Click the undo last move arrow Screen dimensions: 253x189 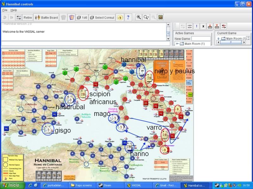click(5, 17)
